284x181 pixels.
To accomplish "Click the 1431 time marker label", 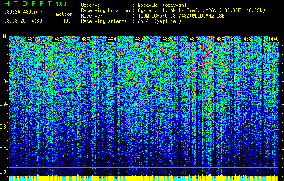I will pyautogui.click(x=30, y=39).
